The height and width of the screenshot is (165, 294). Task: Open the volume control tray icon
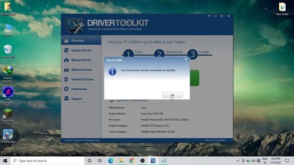[253, 161]
